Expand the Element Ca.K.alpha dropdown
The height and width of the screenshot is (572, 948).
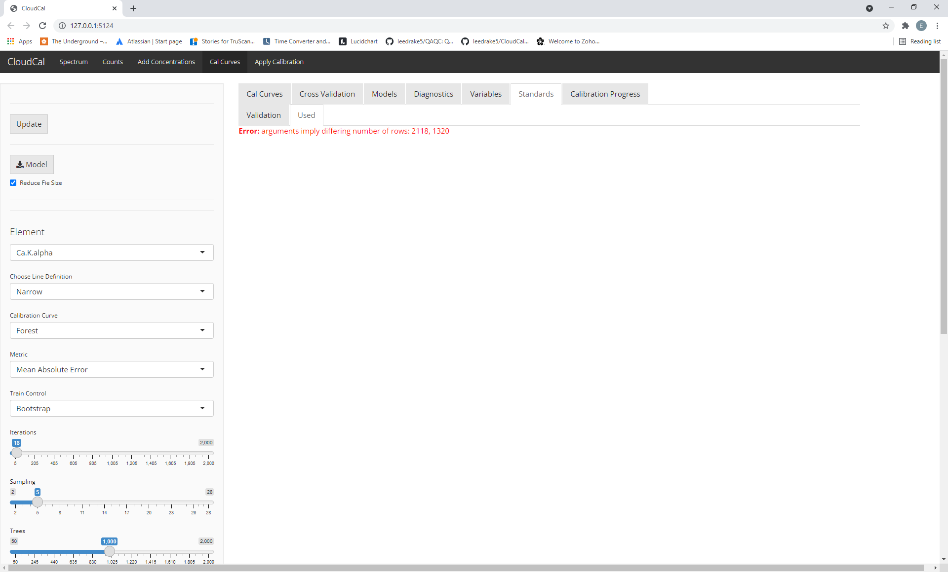tap(112, 252)
